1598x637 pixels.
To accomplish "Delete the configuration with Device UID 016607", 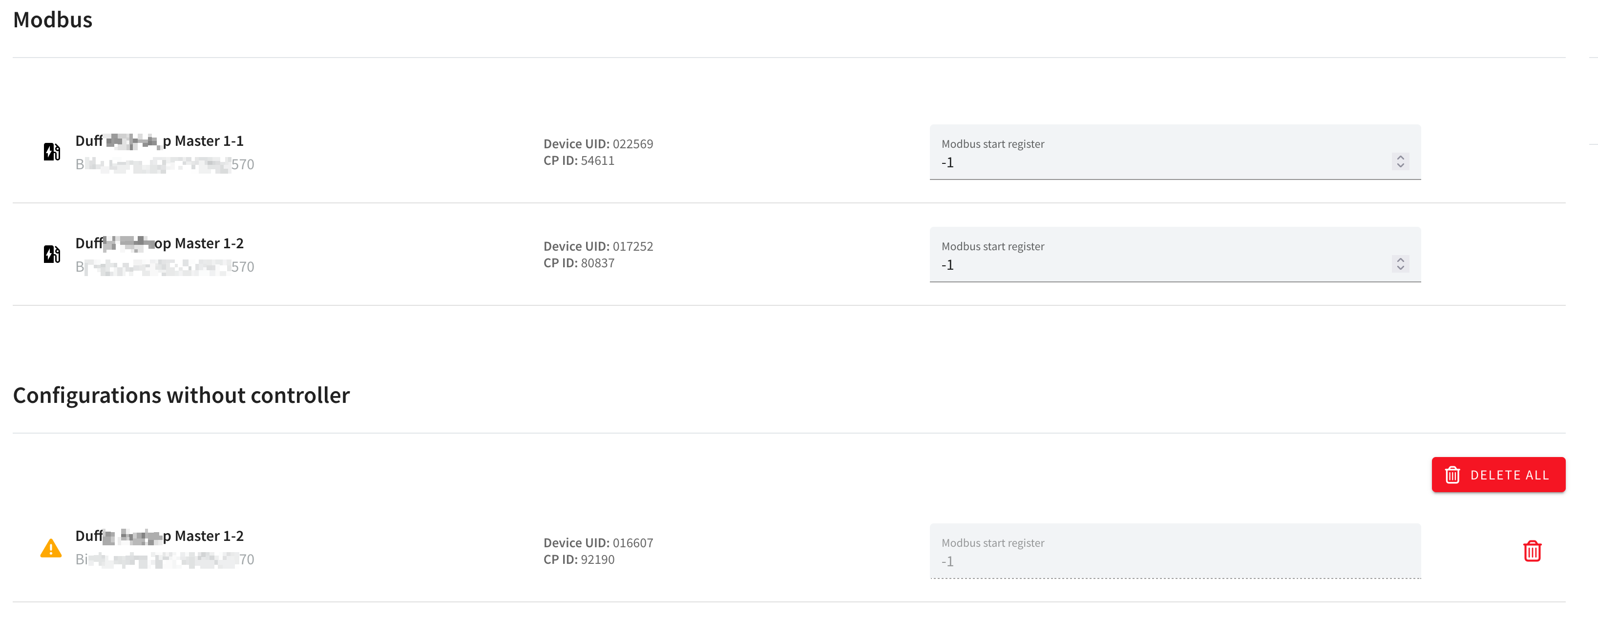I will point(1532,551).
